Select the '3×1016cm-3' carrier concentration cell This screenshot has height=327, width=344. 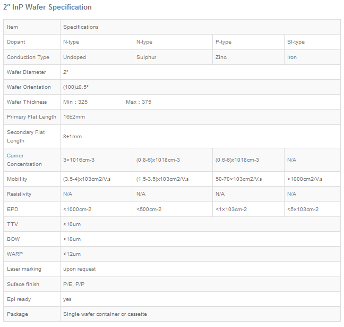click(79, 160)
